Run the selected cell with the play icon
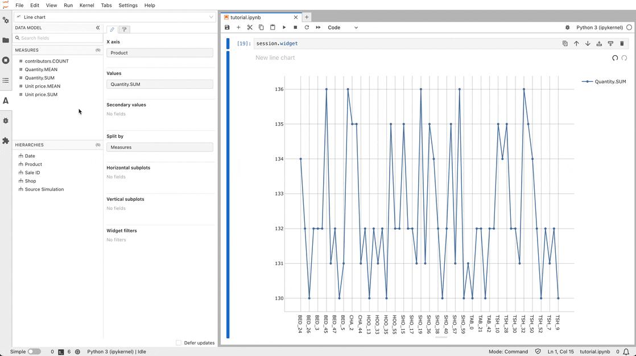Image resolution: width=636 pixels, height=356 pixels. (x=284, y=27)
